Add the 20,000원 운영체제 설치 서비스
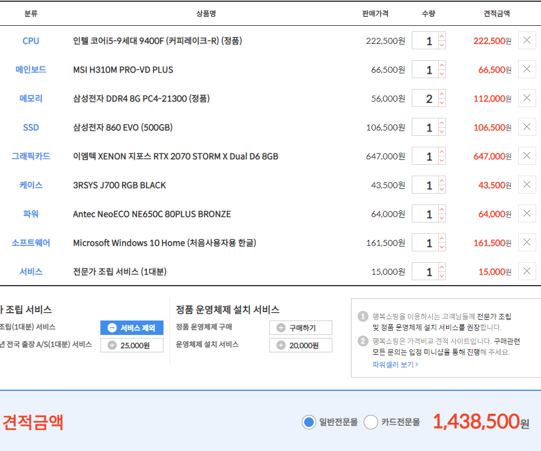 pos(301,345)
